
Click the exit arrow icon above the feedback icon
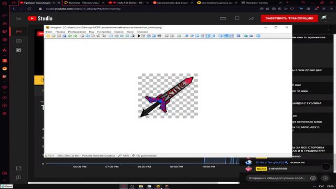click(19, 168)
